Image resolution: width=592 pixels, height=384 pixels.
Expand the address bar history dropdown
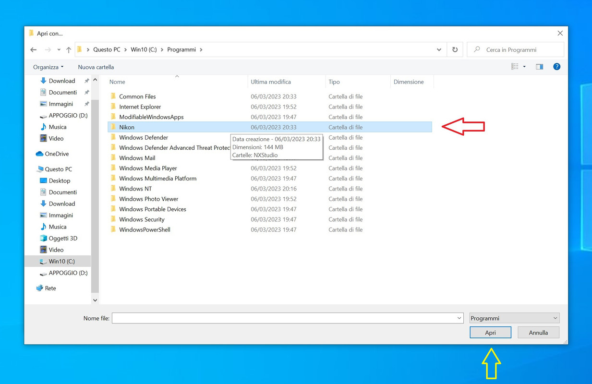tap(439, 50)
